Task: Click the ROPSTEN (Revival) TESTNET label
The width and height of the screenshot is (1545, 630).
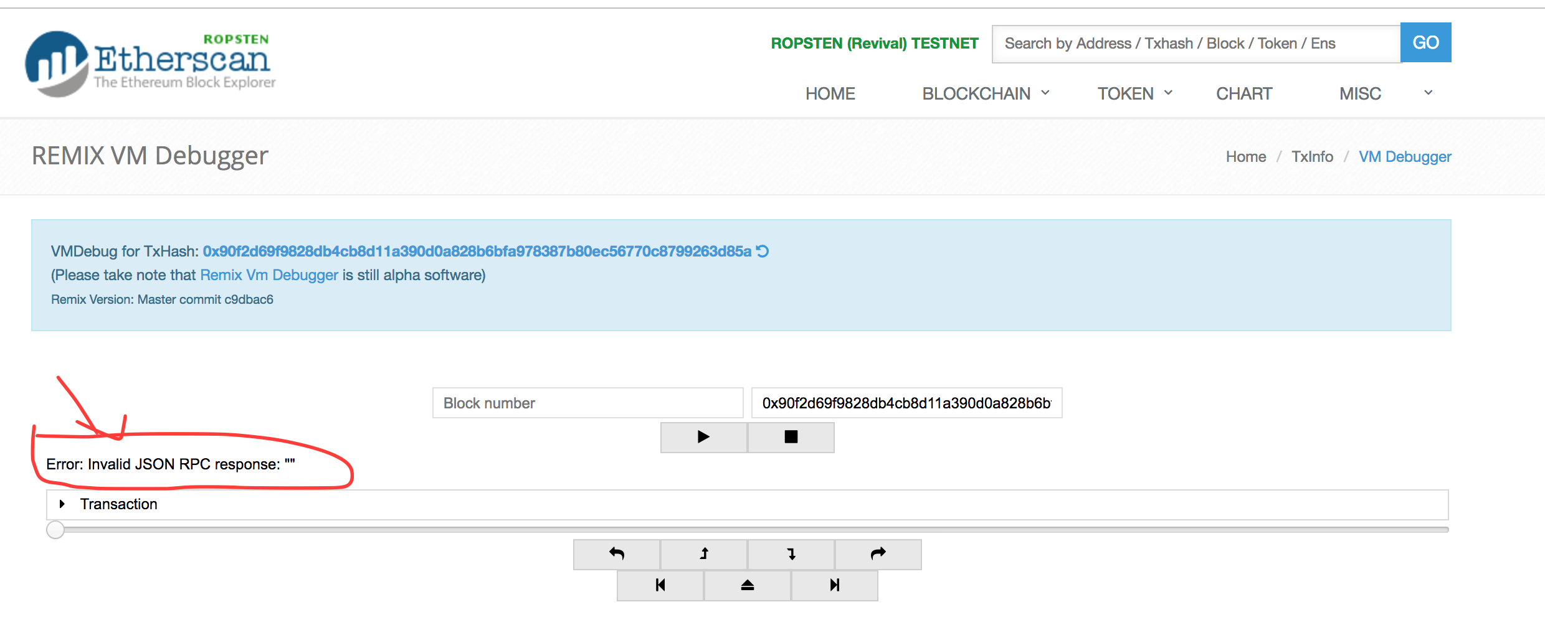Action: pyautogui.click(x=875, y=43)
